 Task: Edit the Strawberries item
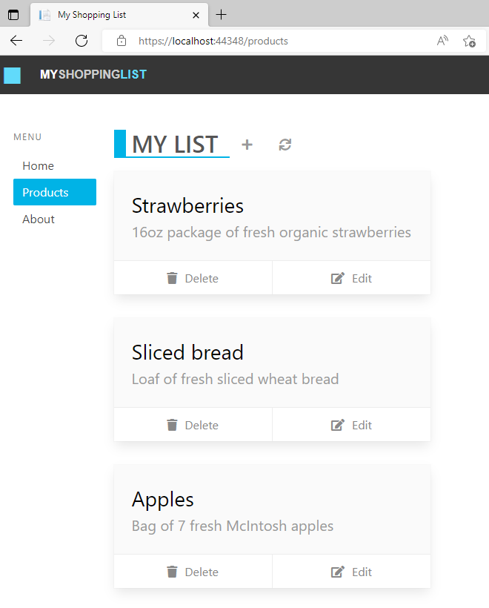pos(351,278)
